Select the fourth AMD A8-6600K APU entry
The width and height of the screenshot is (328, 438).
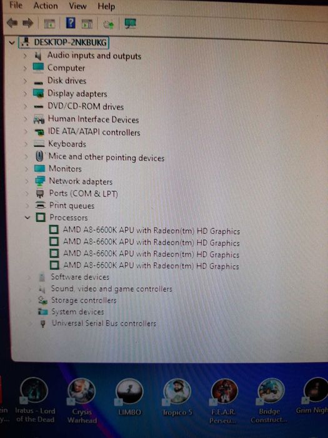click(151, 266)
